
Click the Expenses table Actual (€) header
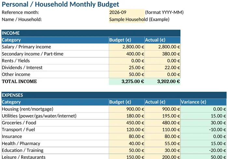pyautogui.click(x=163, y=102)
